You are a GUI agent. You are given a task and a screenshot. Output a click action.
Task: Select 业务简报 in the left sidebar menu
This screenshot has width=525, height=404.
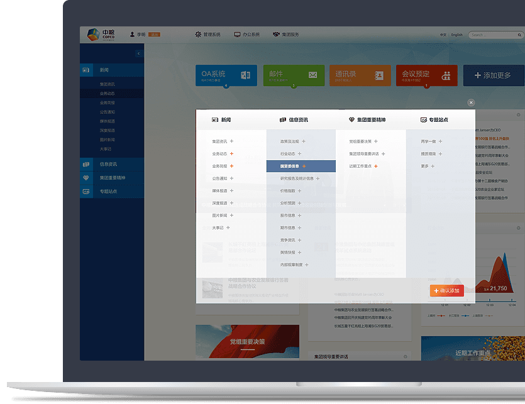click(107, 102)
